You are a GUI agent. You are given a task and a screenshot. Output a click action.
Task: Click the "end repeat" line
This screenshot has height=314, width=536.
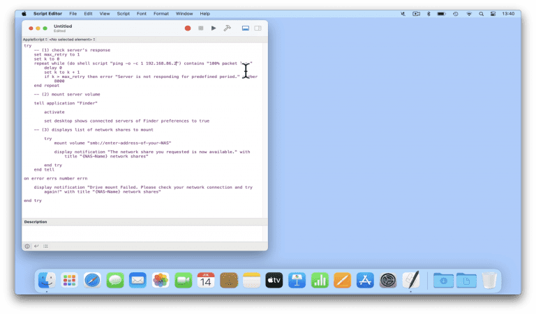47,86
